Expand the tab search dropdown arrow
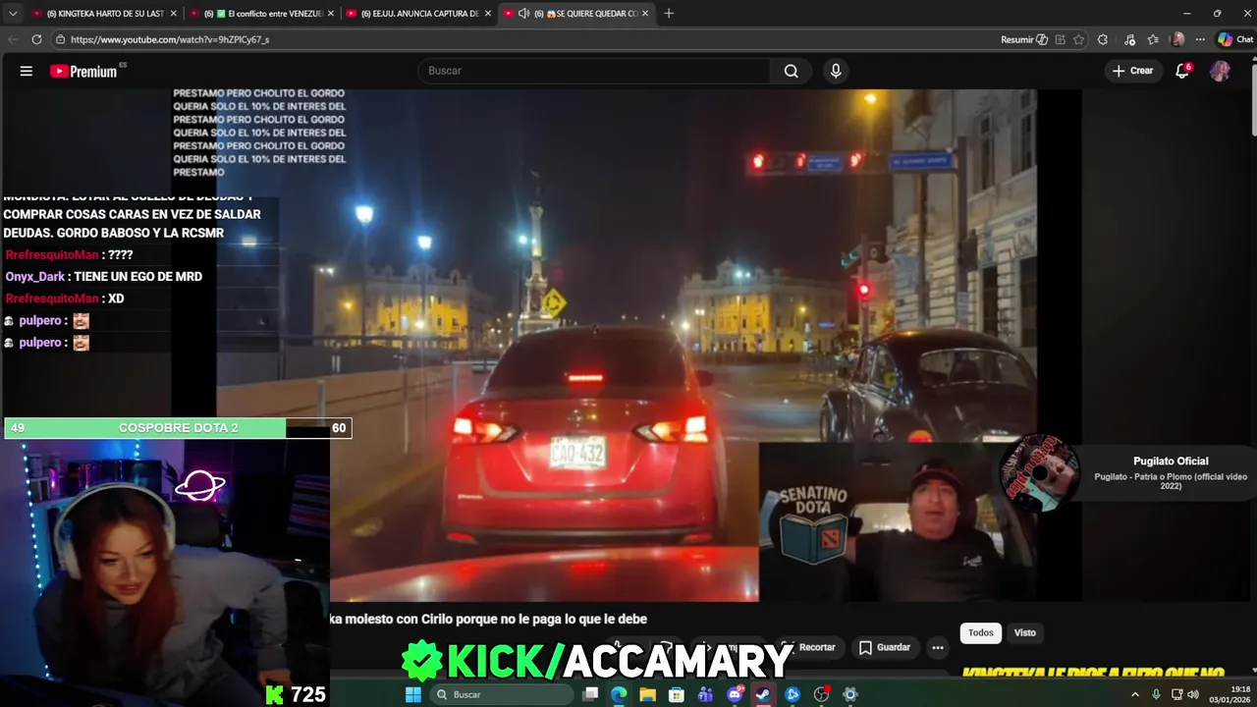 [x=13, y=14]
